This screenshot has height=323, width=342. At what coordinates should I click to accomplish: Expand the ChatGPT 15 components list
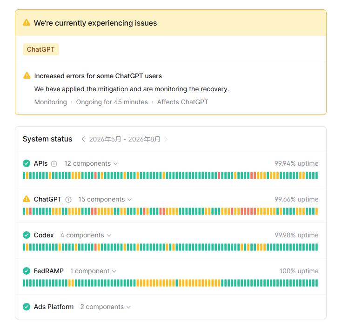(105, 199)
